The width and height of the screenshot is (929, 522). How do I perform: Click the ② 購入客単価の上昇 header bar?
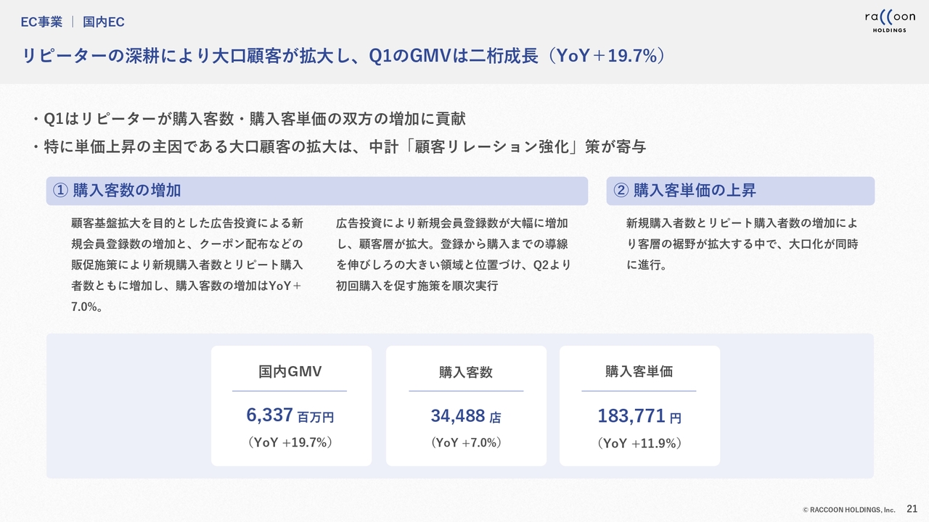(x=740, y=191)
